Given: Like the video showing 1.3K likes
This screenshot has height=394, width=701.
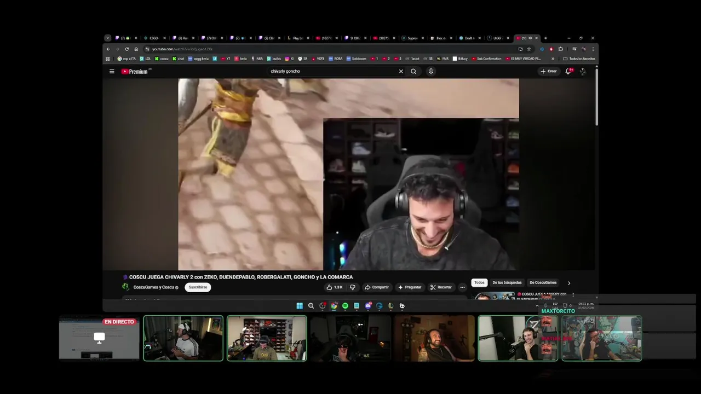Looking at the screenshot, I should [x=334, y=287].
